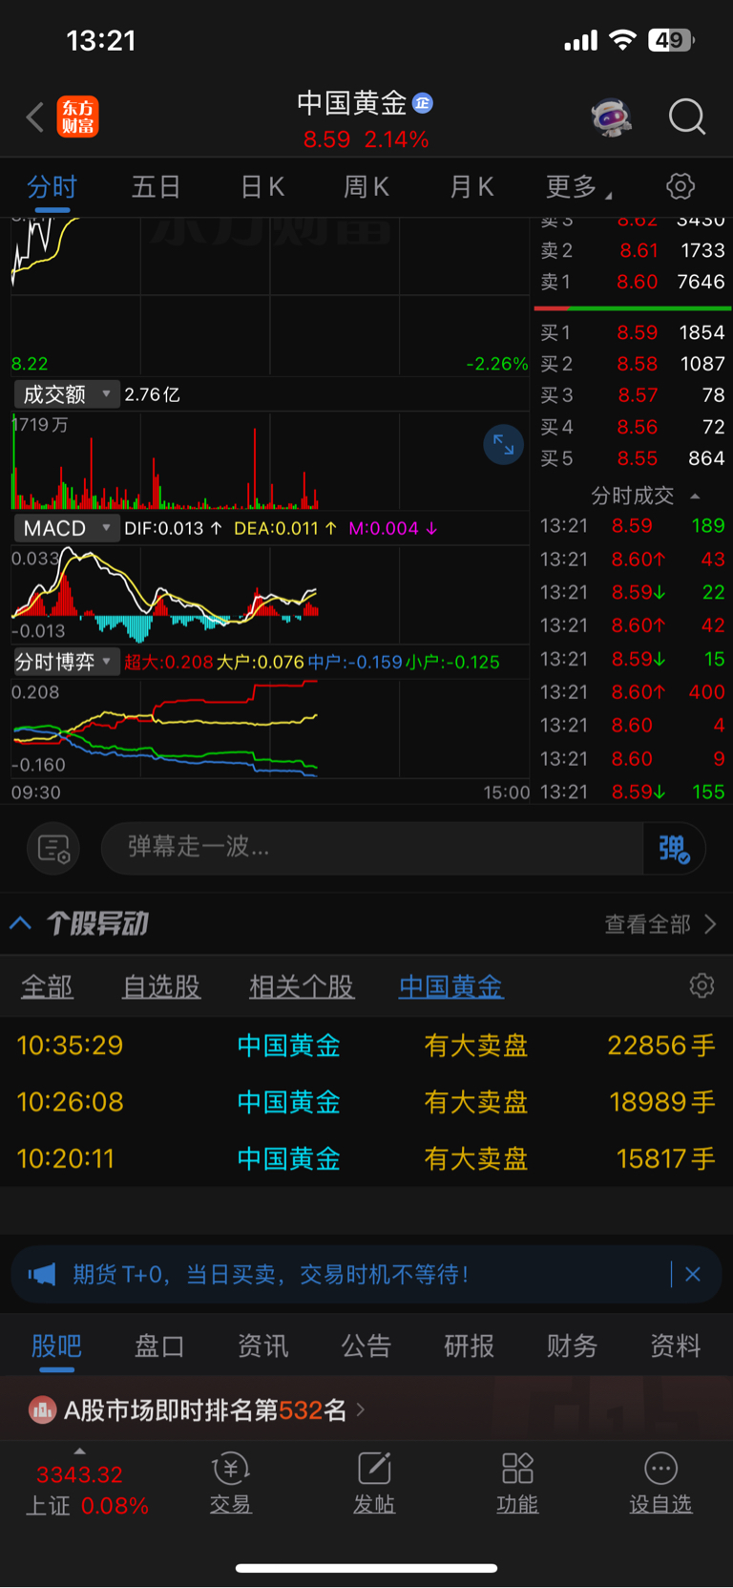
Task: Switch to the 资讯 tab
Action: (262, 1345)
